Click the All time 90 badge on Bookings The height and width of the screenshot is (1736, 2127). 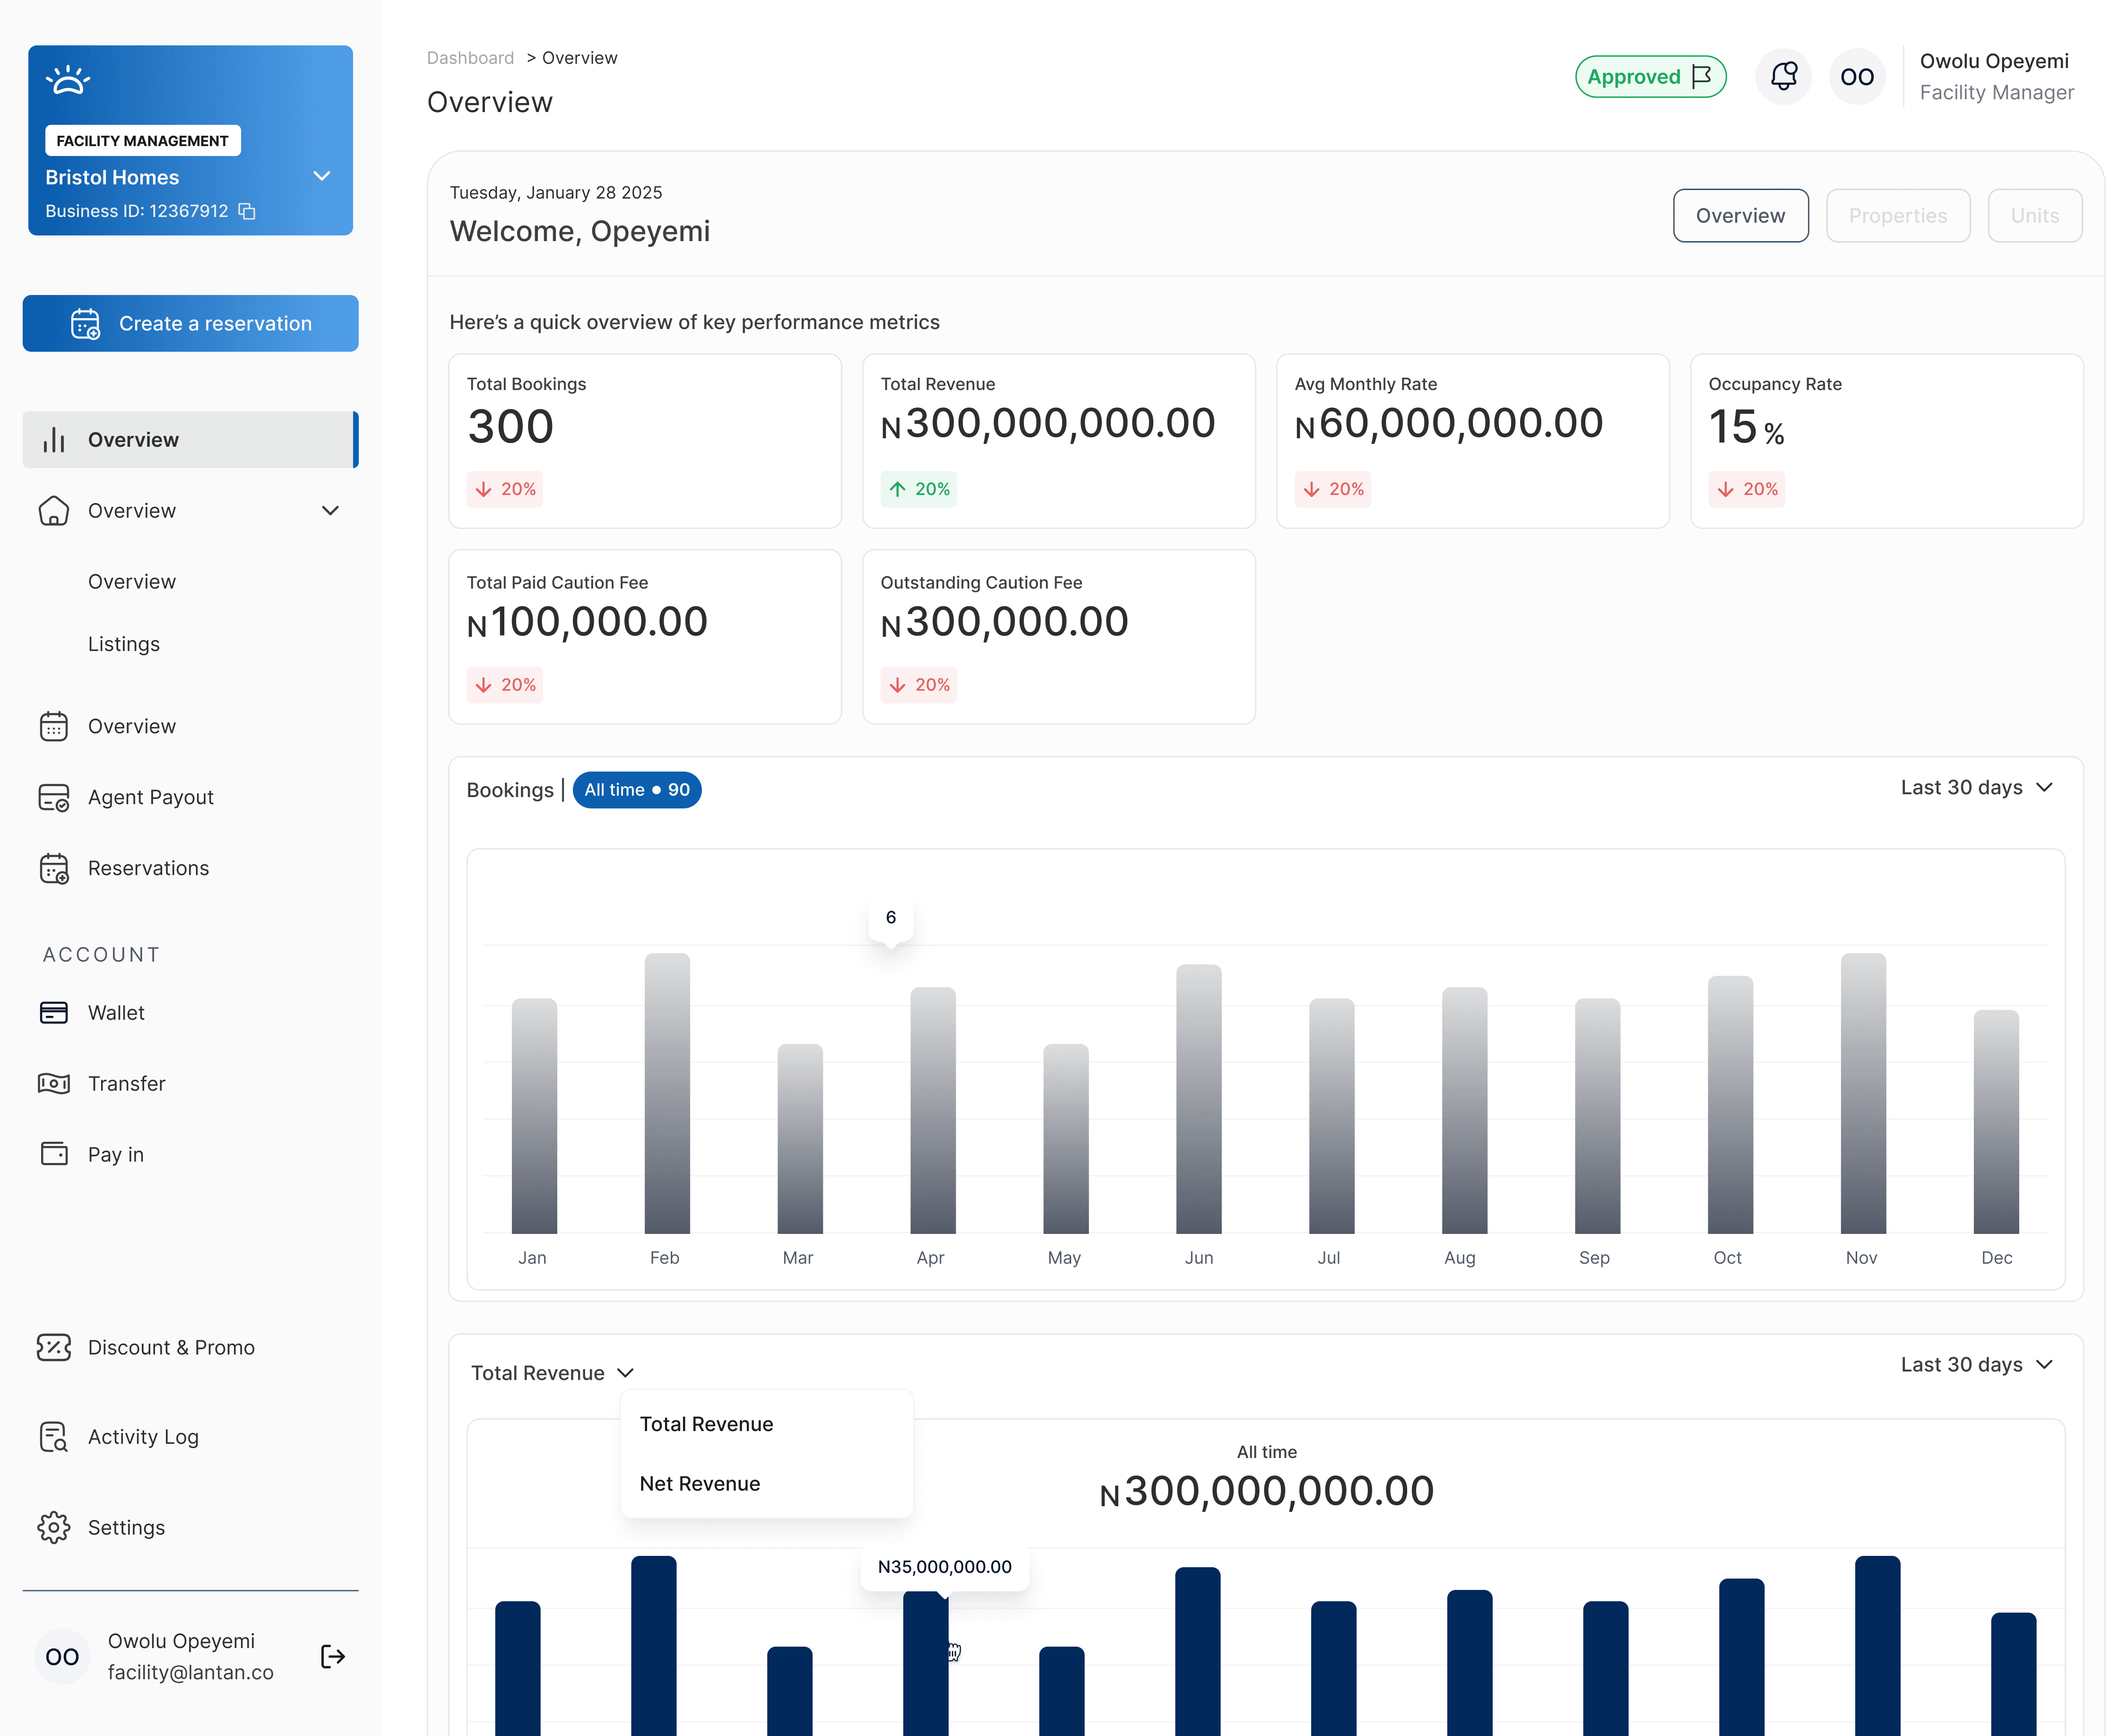pos(637,789)
